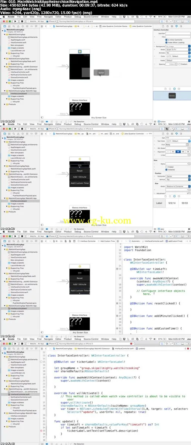The height and width of the screenshot is (445, 191).
Task: Click gray Button on the 00:01:55 frame canvas
Action: 101,73
